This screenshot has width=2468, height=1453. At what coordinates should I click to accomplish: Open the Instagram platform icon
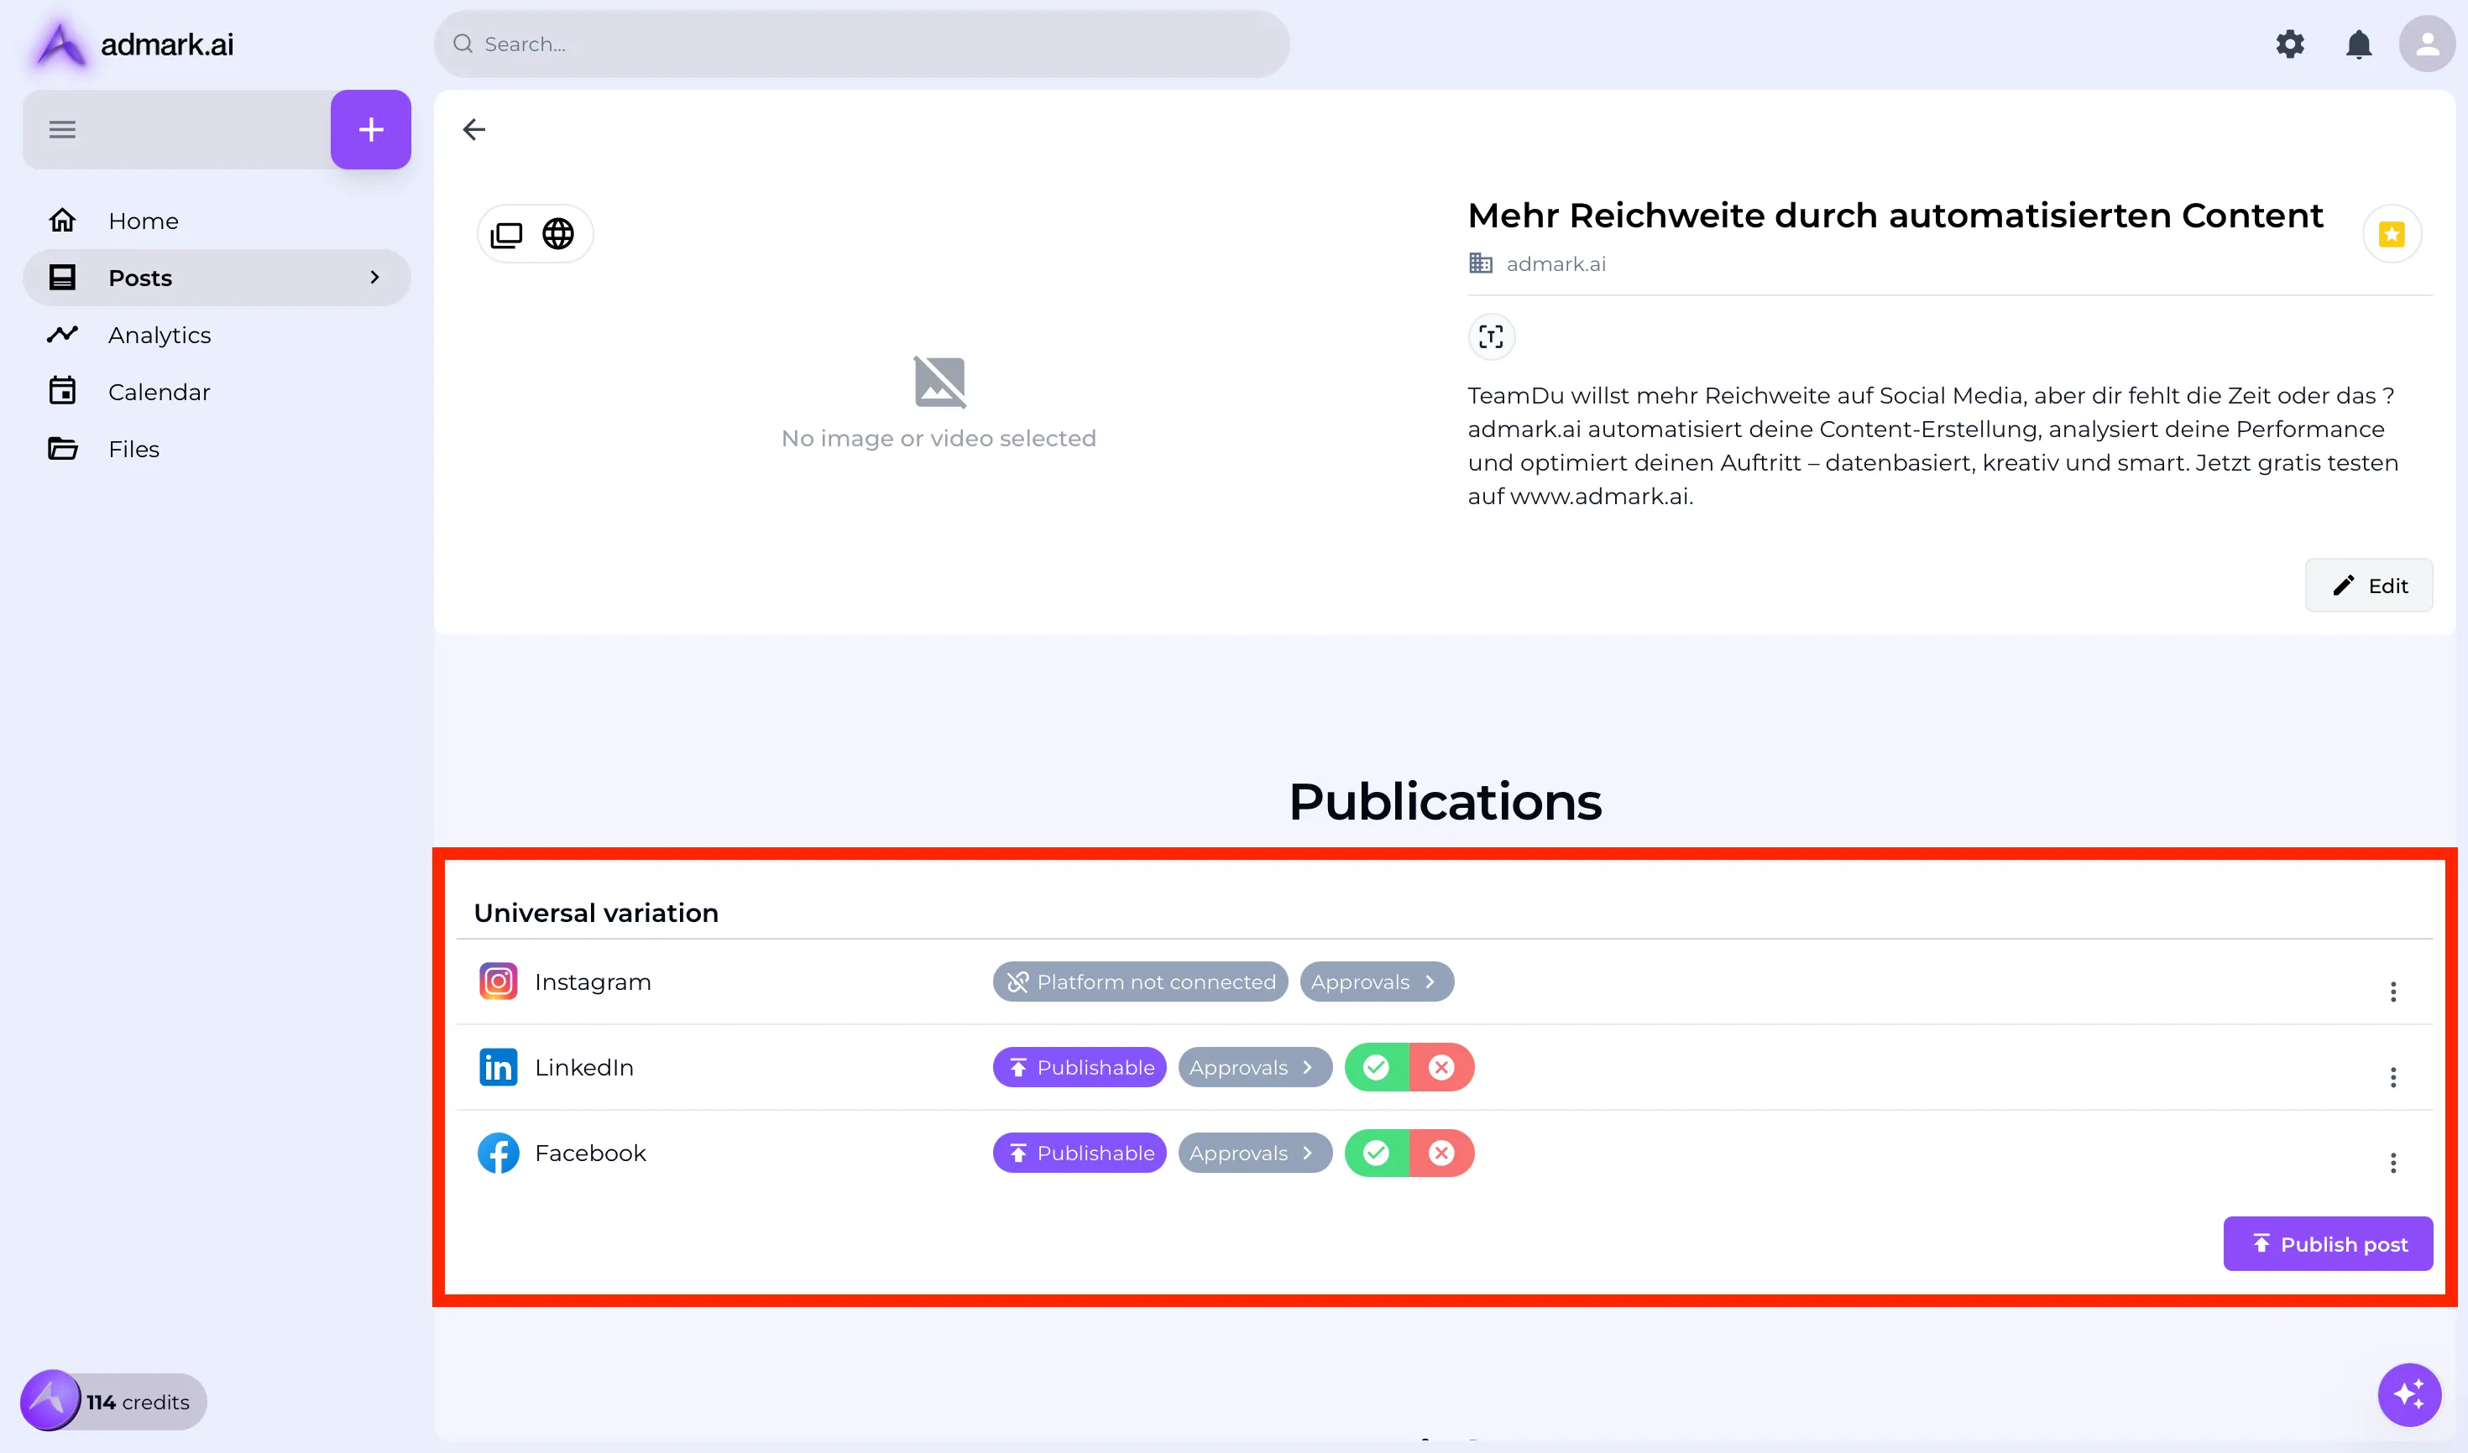tap(498, 981)
